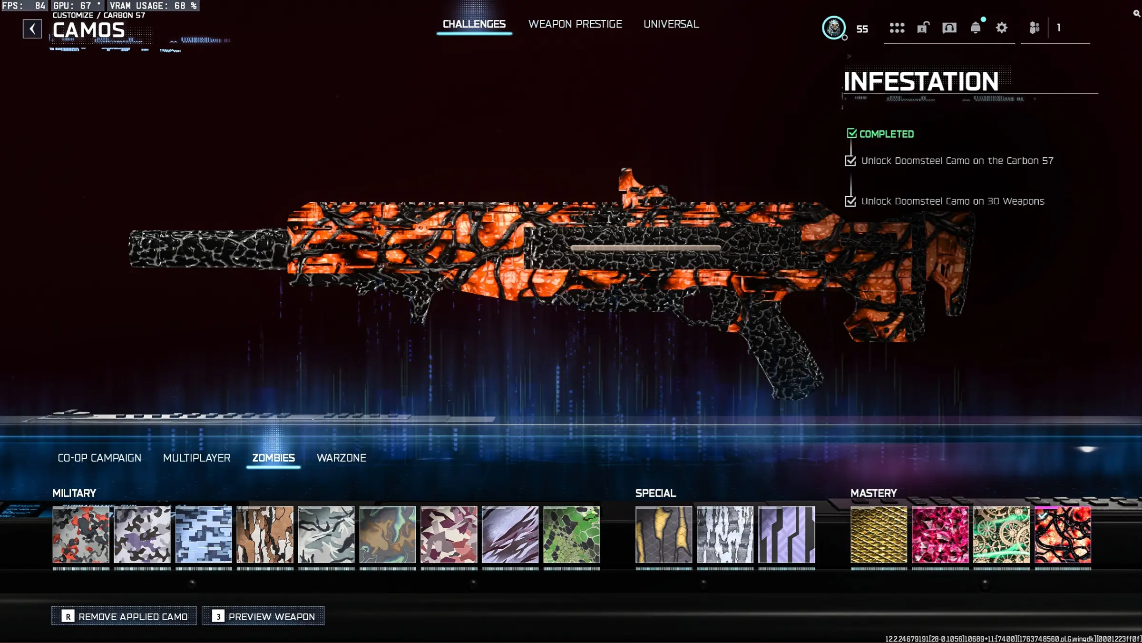Image resolution: width=1142 pixels, height=643 pixels.
Task: Switch to the Weapon Prestige tab
Action: (x=575, y=24)
